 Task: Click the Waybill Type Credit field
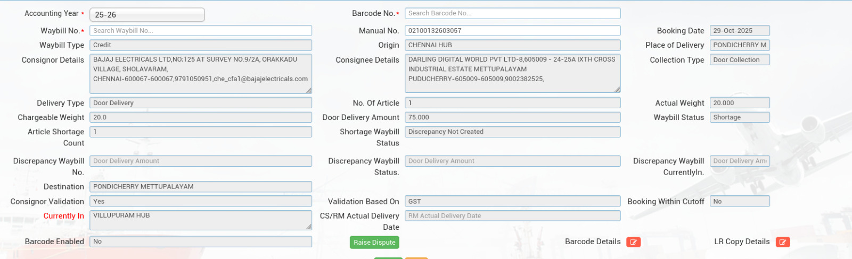tap(200, 45)
